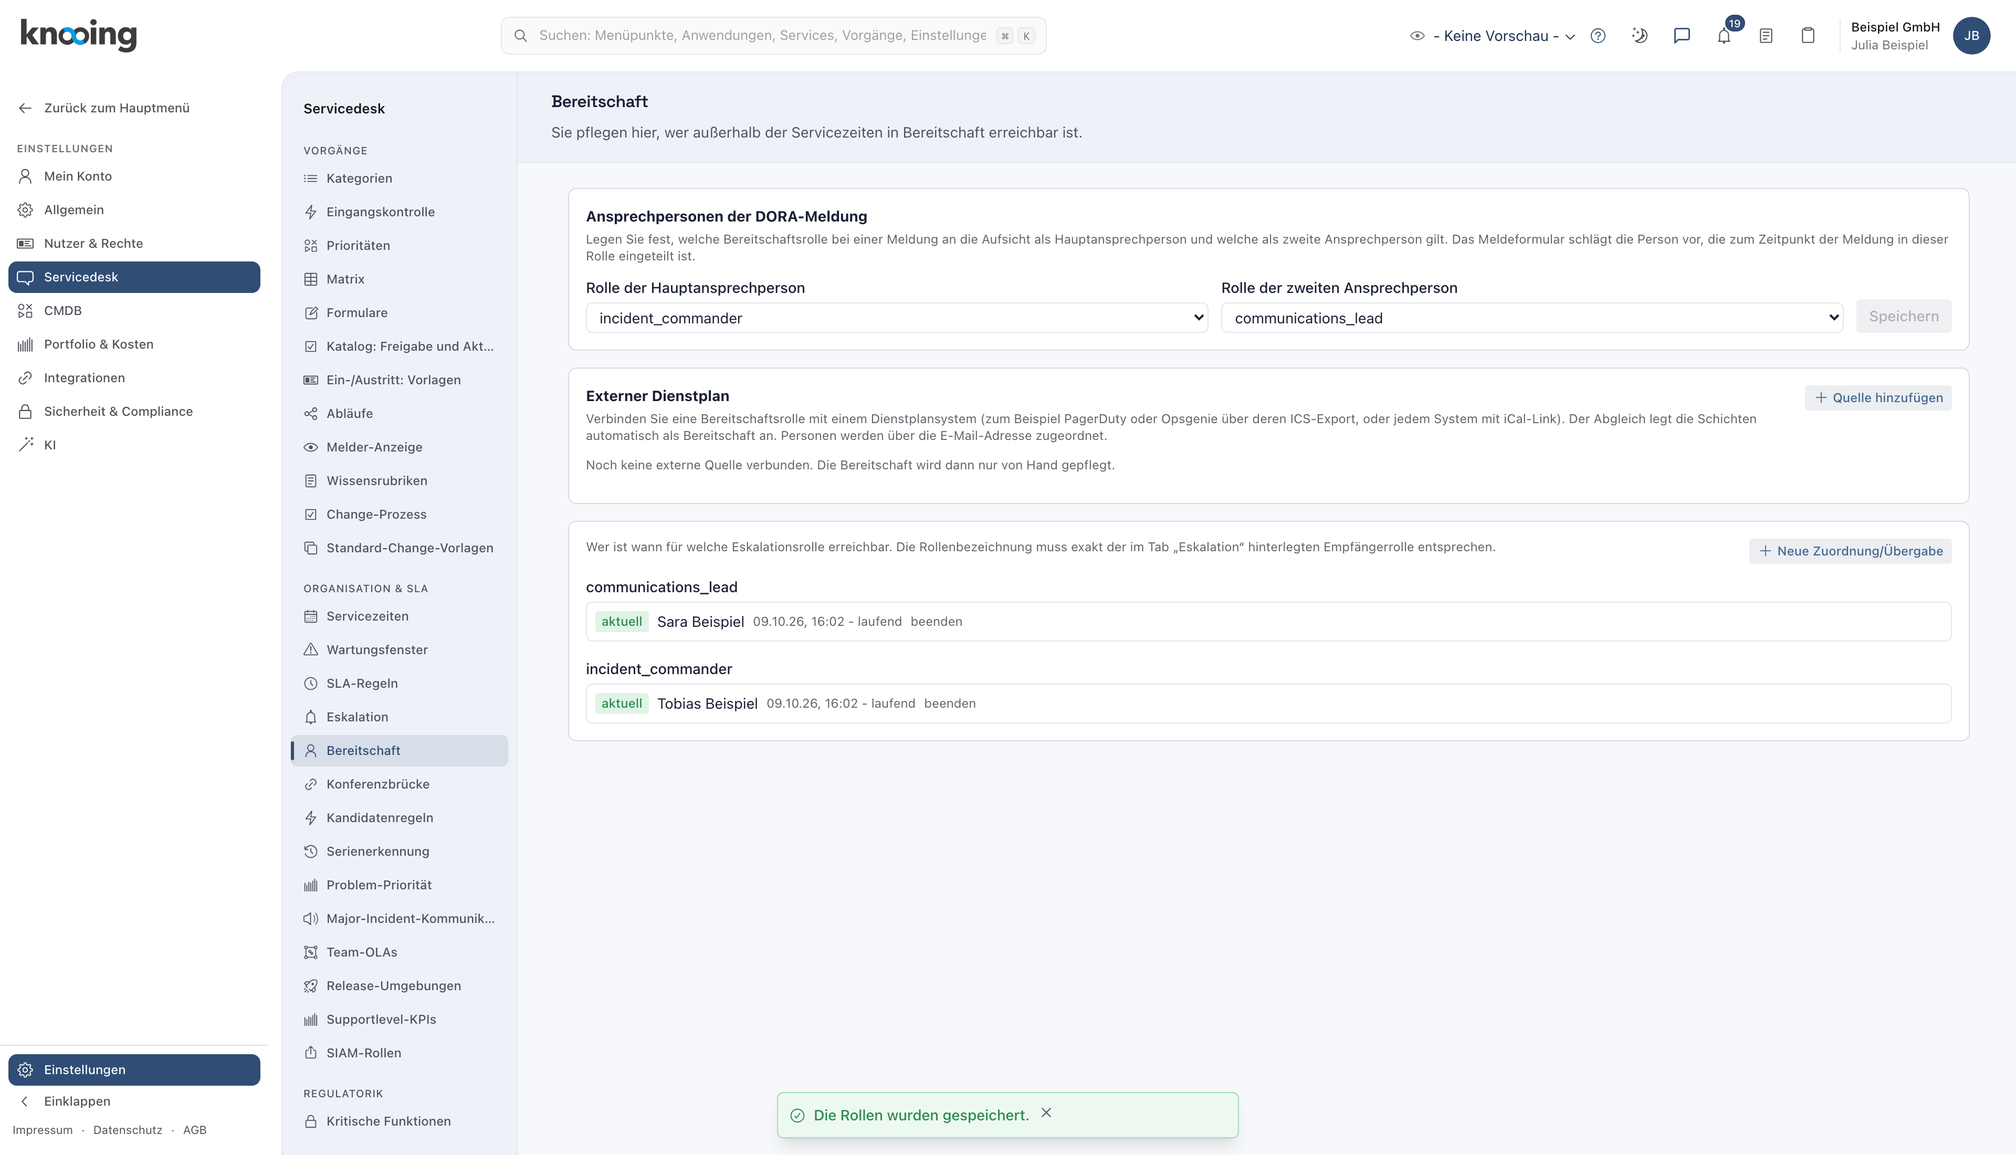Open Integrationen settings
This screenshot has height=1155, width=2016.
tap(134, 377)
